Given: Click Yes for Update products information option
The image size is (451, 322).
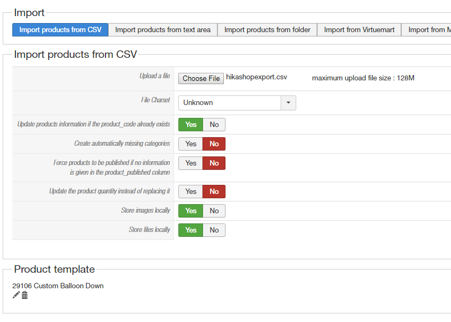Looking at the screenshot, I should pyautogui.click(x=191, y=125).
